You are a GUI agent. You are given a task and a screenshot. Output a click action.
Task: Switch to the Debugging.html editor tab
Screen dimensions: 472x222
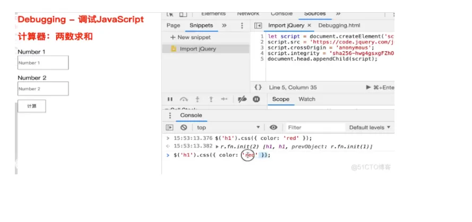click(339, 25)
